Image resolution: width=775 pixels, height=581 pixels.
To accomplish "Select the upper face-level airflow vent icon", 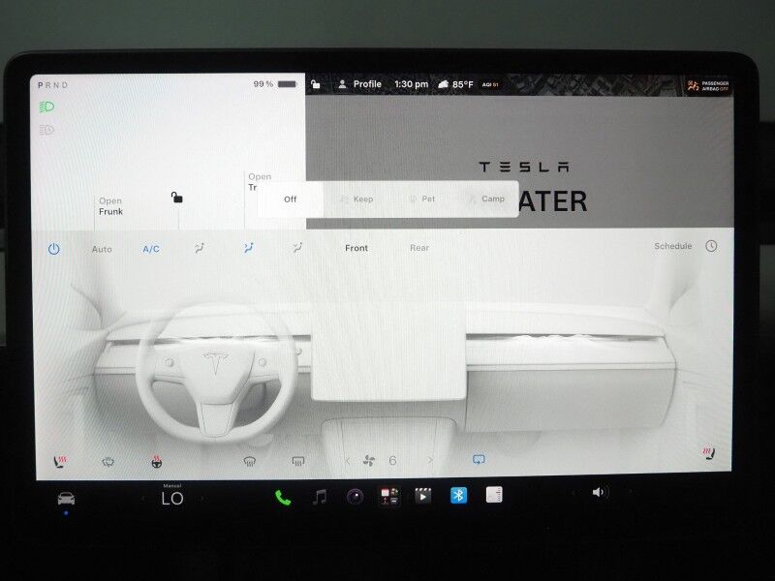I will coord(200,248).
